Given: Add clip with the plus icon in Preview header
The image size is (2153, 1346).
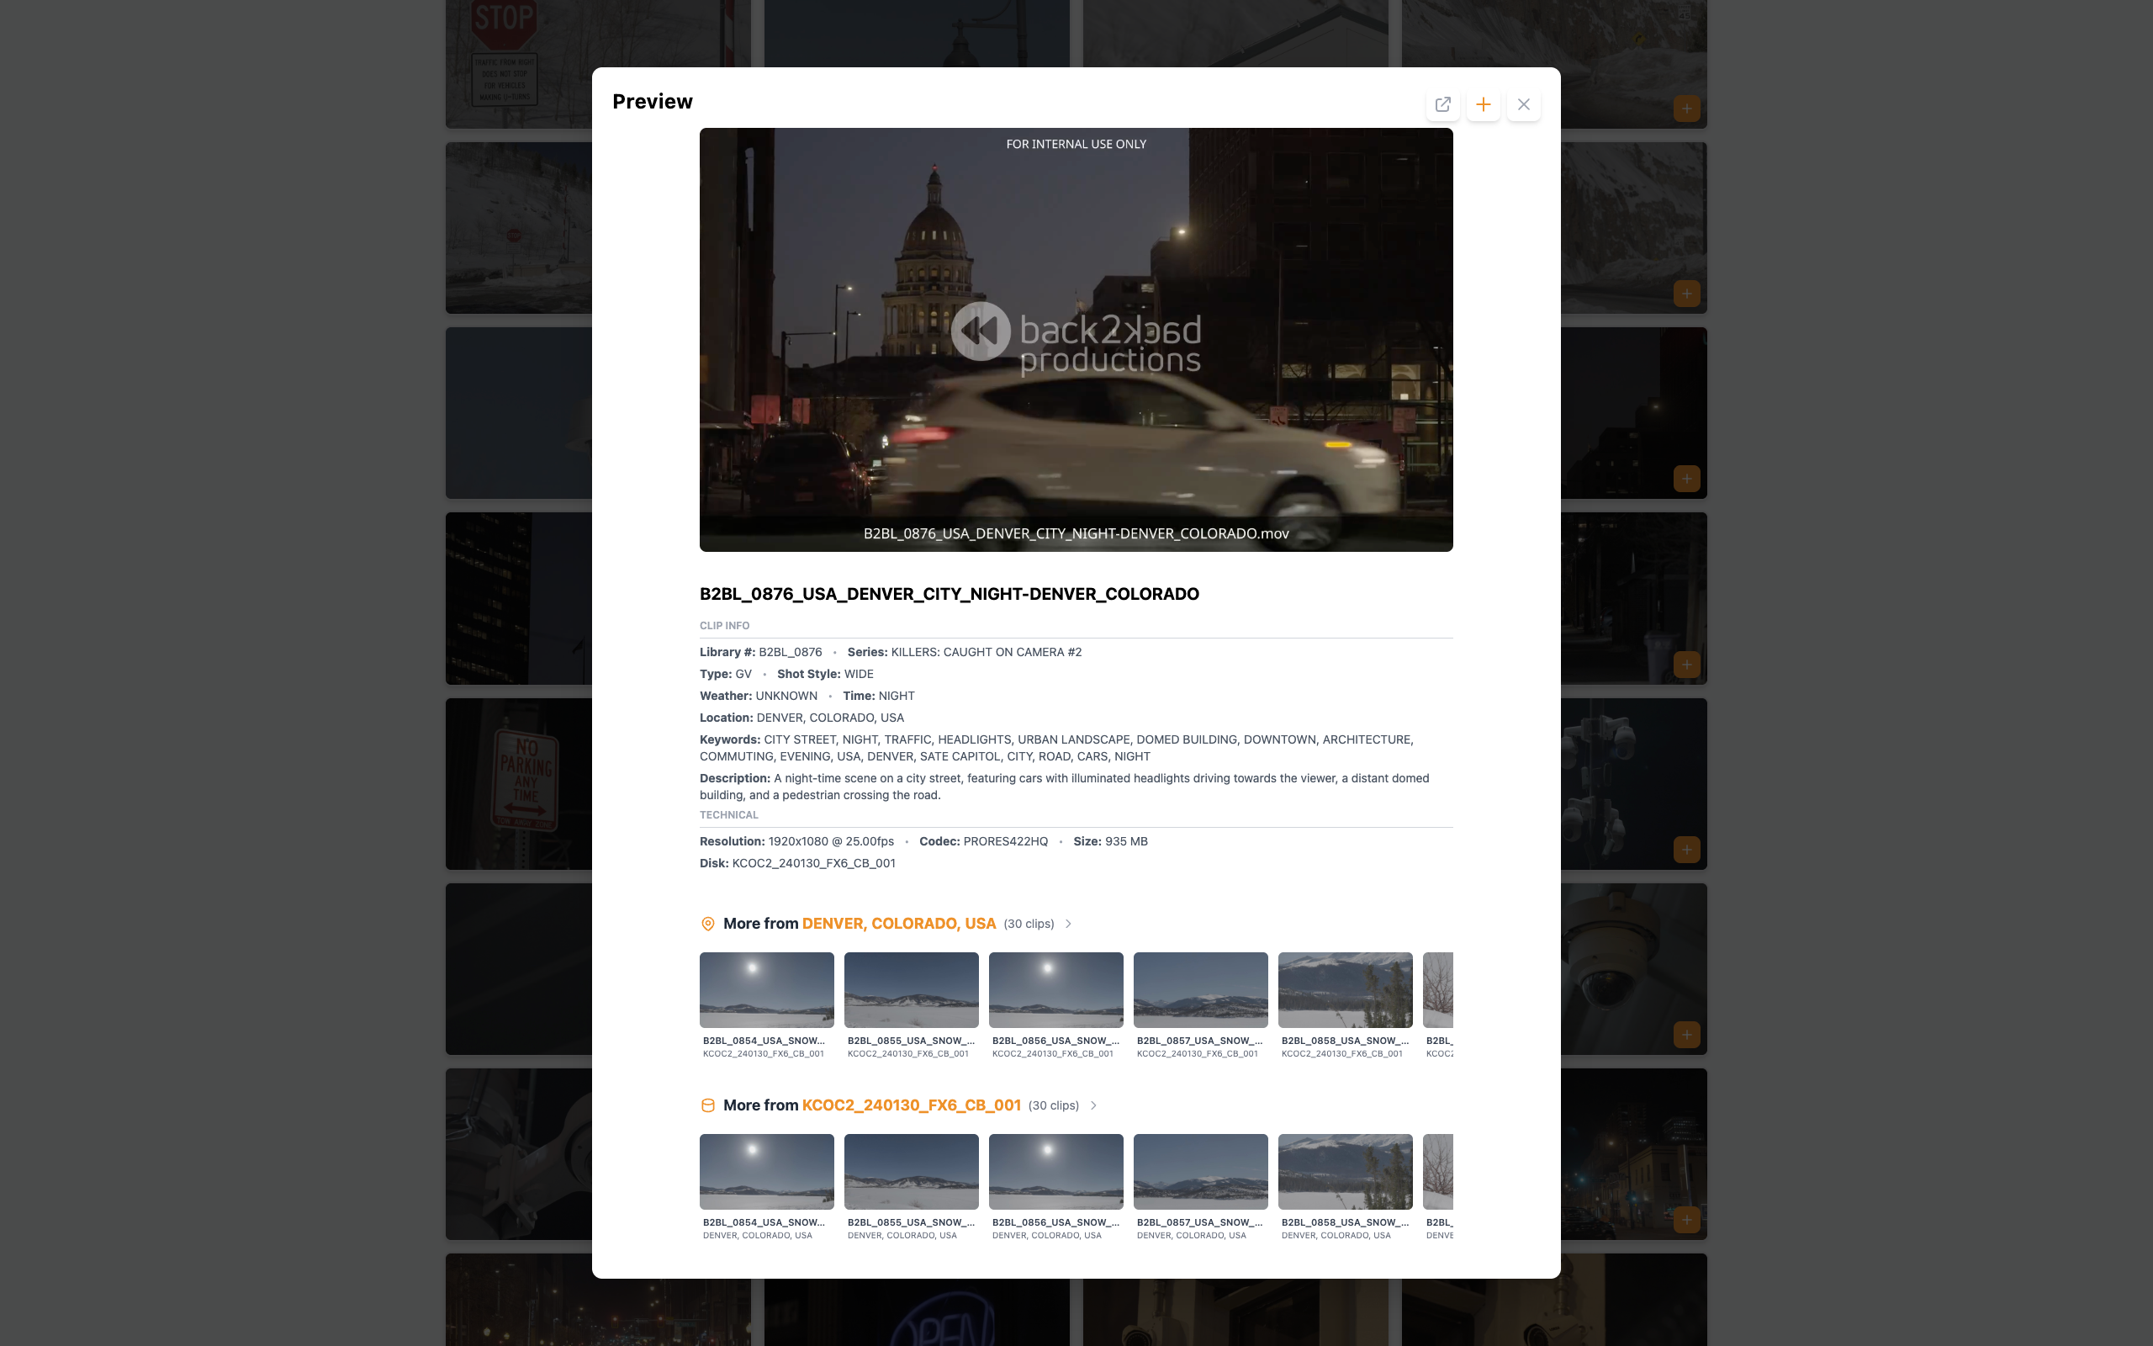Looking at the screenshot, I should (x=1483, y=104).
